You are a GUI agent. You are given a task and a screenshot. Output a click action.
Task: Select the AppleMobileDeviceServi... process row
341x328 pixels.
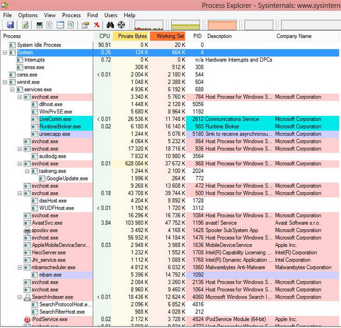[169, 245]
